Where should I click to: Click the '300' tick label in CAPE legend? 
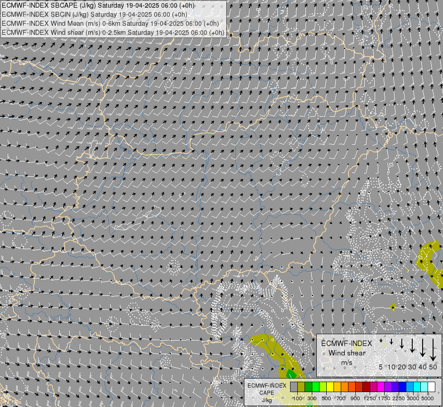(x=312, y=398)
